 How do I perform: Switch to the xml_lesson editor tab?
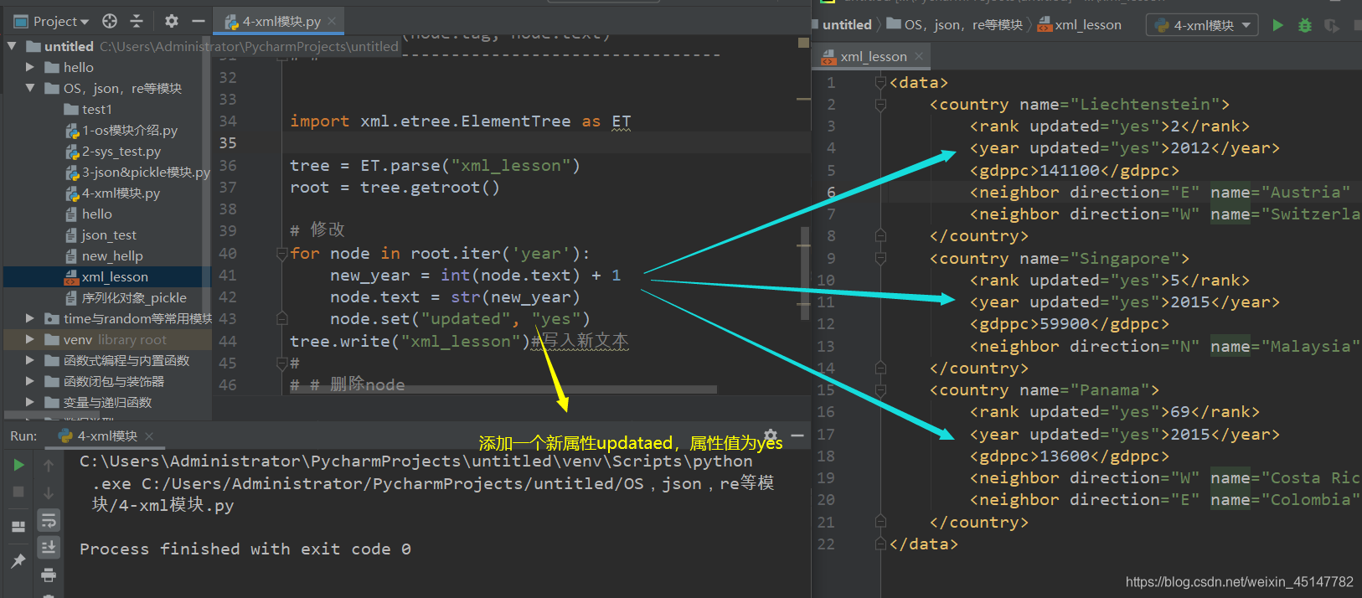pos(874,56)
